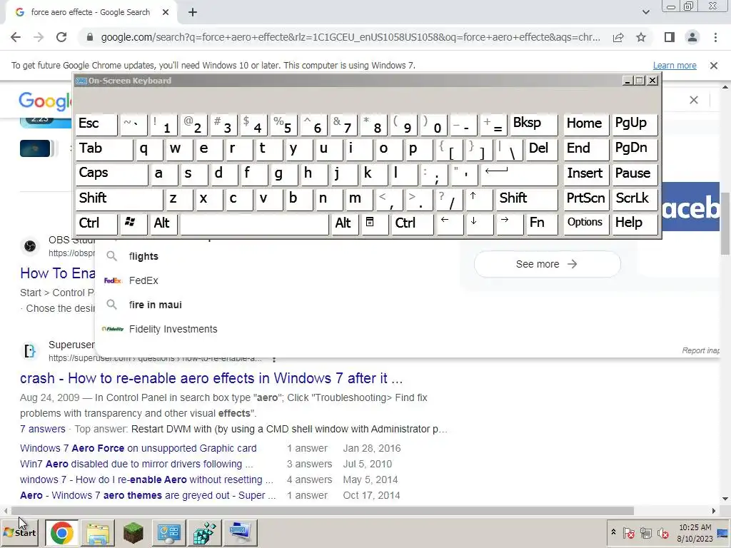Open Options on the on-screen keyboard
Viewport: 731px width, 548px height.
point(586,223)
